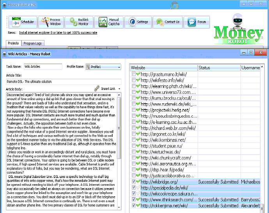
Task: Open the Scheduler toolbar button
Action: pos(23,22)
